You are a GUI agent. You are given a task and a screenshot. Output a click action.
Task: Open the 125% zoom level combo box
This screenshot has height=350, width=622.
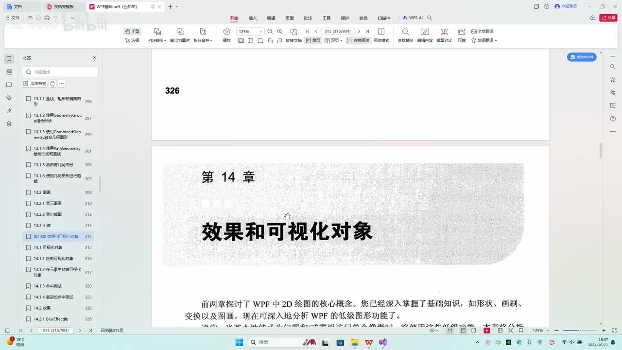point(250,31)
